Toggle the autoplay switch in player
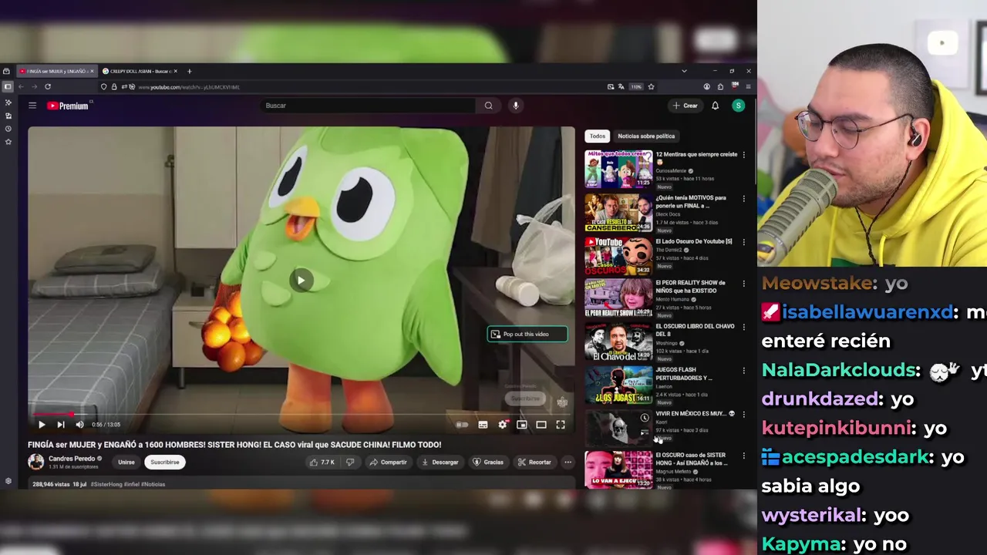This screenshot has width=987, height=555. point(461,425)
